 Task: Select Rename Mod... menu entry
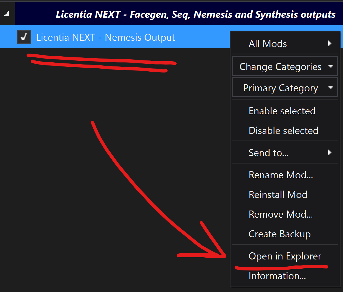tap(281, 175)
